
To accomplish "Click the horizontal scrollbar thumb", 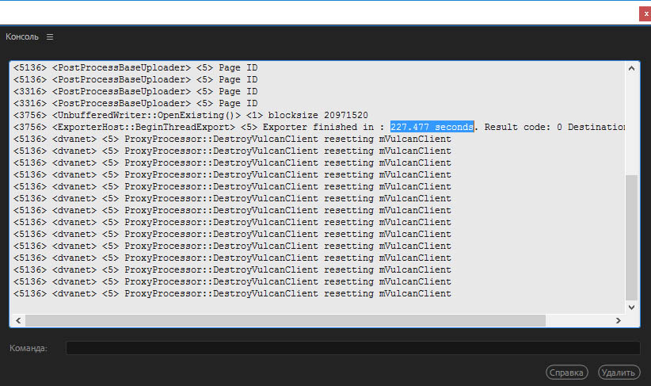I will (x=285, y=320).
